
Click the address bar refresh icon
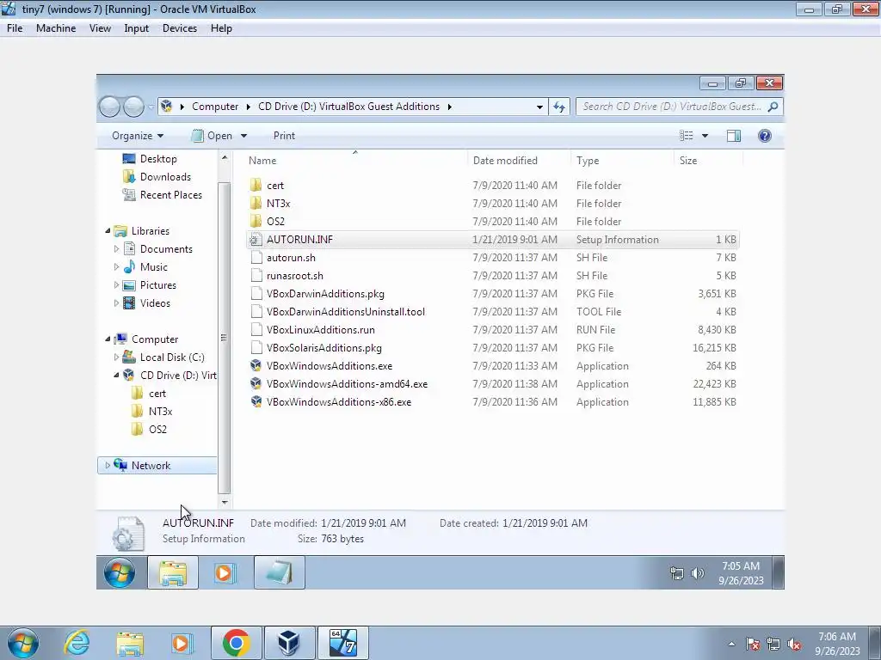tap(559, 107)
